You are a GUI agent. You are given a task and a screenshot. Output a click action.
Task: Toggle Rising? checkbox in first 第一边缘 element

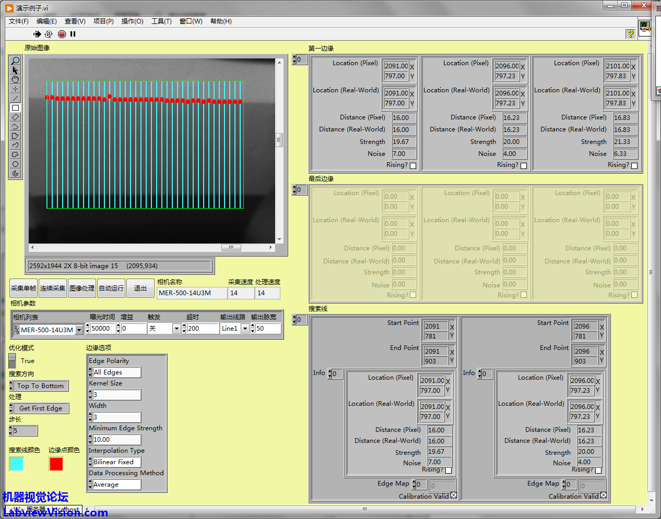pos(413,166)
